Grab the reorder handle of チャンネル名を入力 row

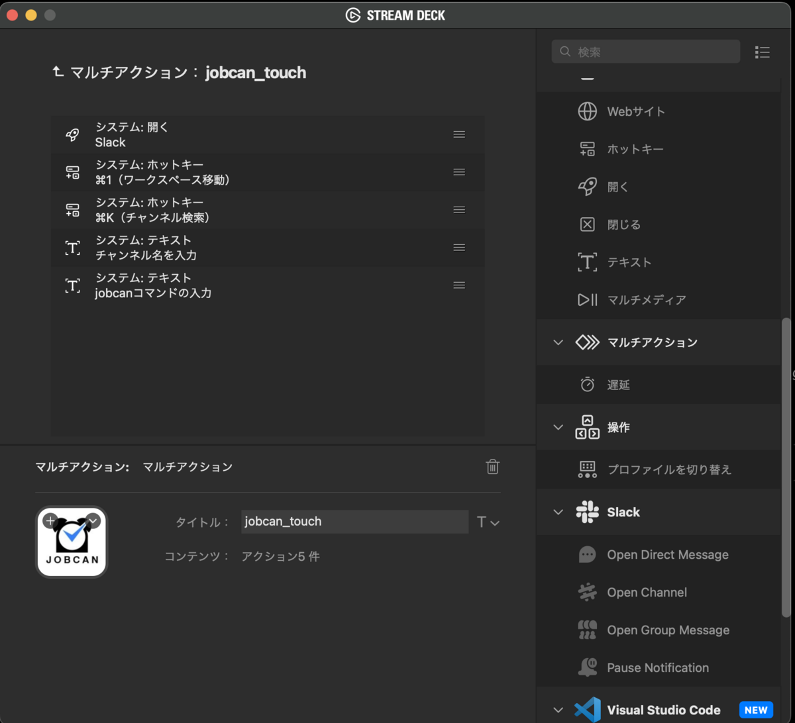(x=459, y=248)
